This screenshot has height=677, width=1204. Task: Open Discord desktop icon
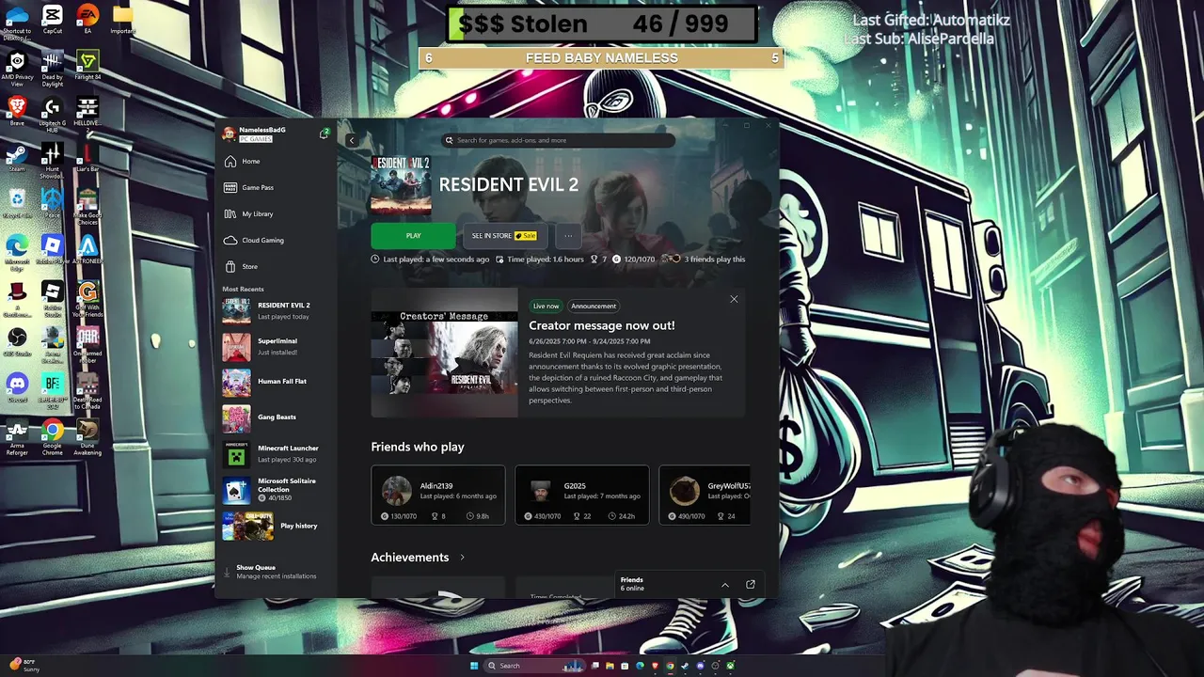pos(17,386)
